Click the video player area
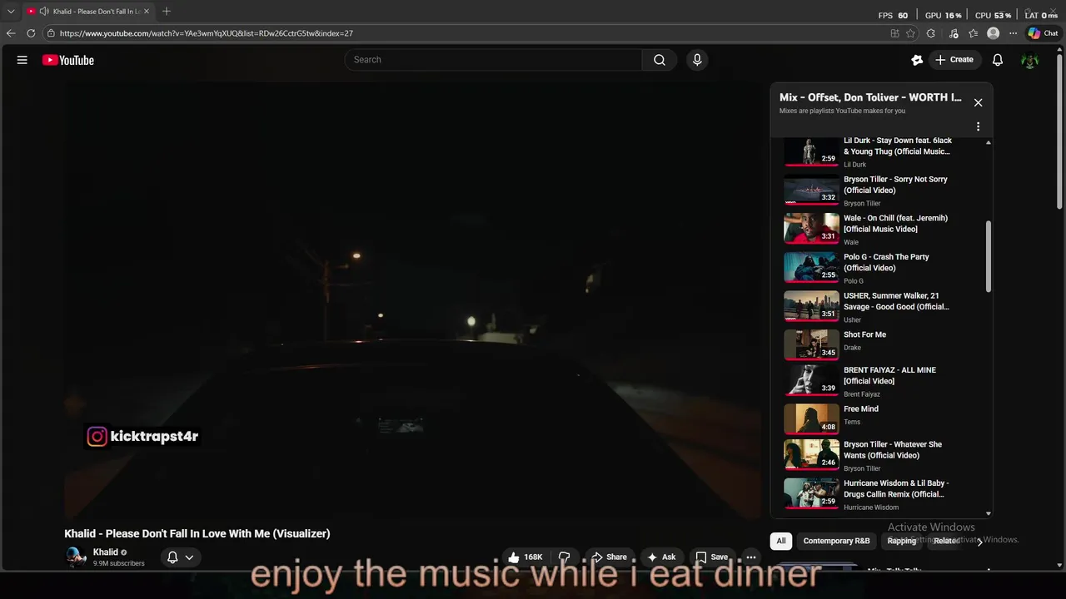 coord(413,302)
